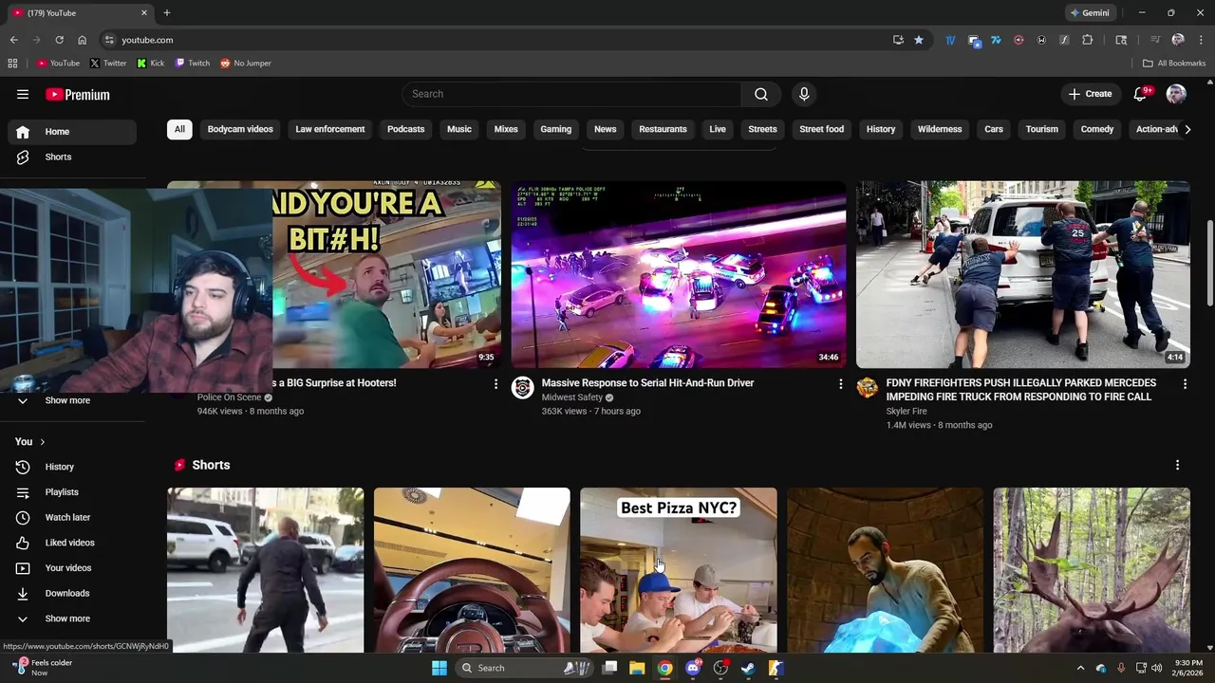Open Your videos in the sidebar
This screenshot has width=1215, height=683.
(72, 568)
